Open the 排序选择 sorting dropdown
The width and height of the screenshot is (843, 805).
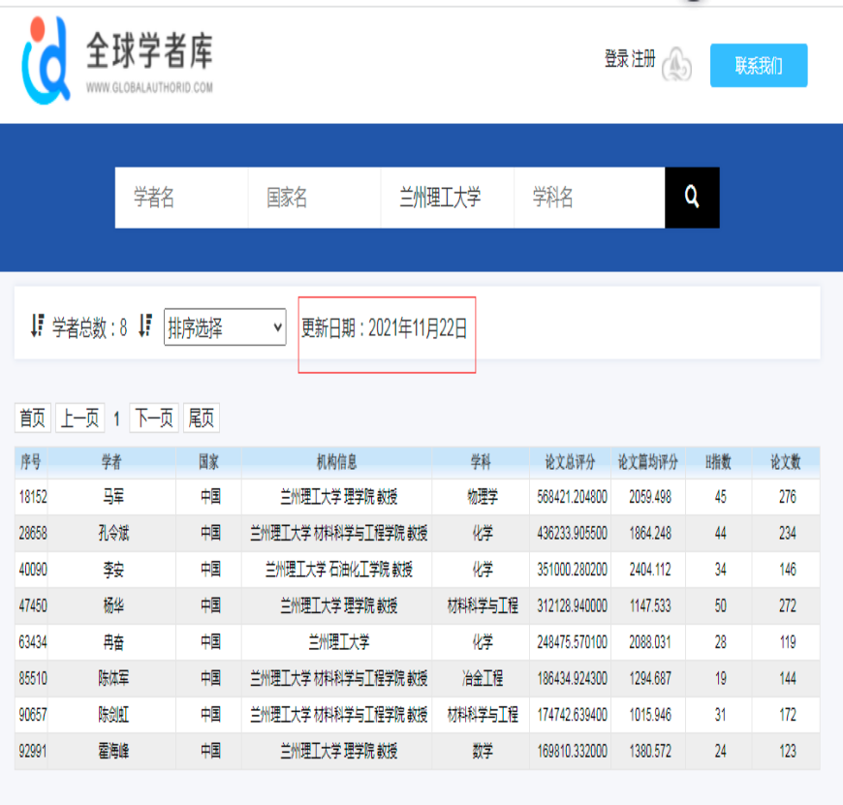click(x=225, y=328)
